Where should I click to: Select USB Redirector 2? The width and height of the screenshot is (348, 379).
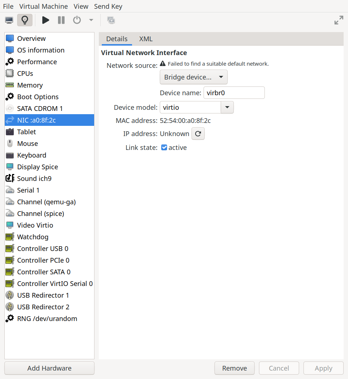coord(49,307)
